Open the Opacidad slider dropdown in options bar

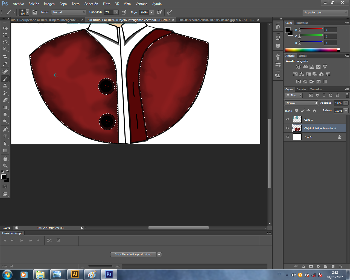point(116,12)
